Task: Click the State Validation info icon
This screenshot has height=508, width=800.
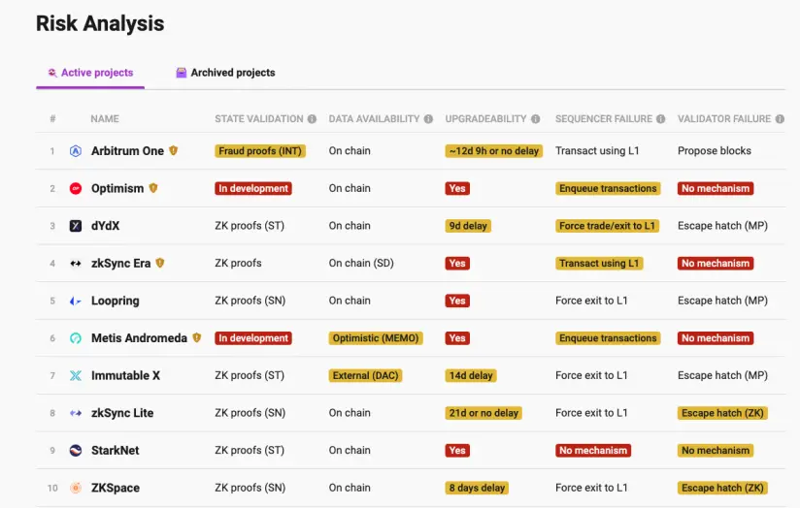Action: coord(312,118)
